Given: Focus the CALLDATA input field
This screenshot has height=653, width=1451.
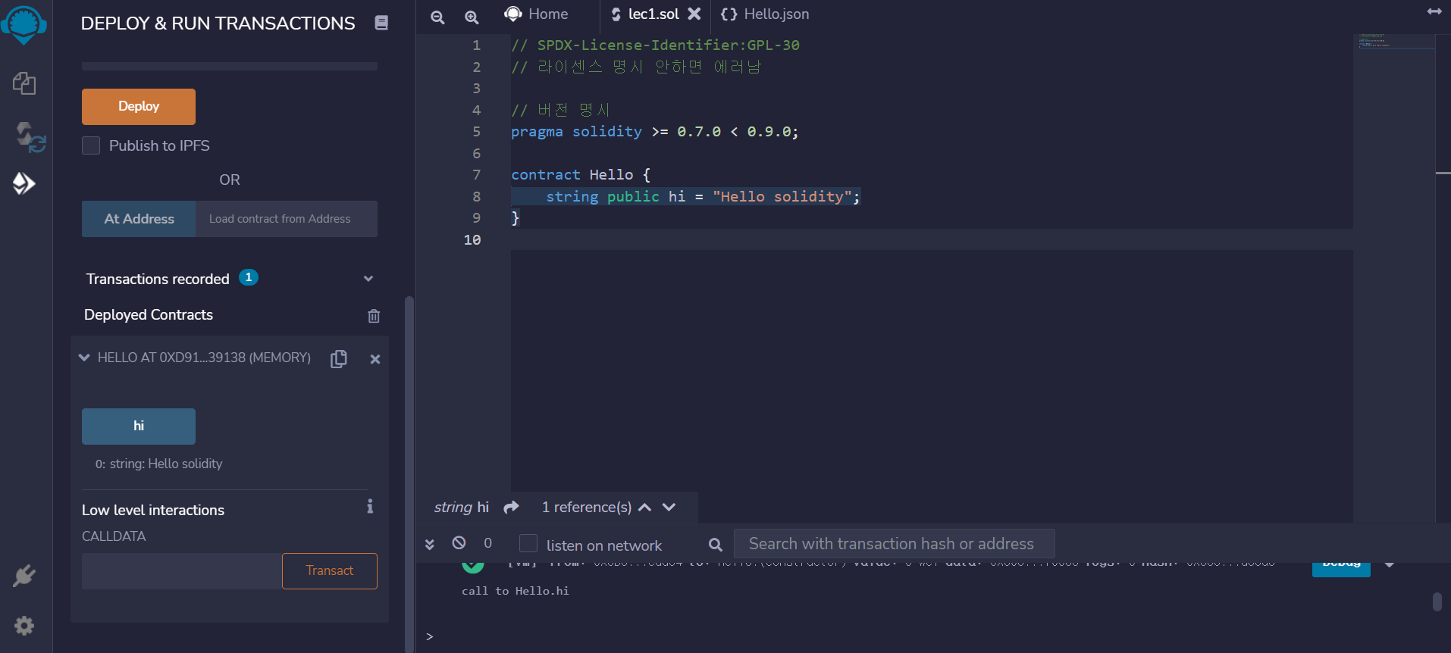Looking at the screenshot, I should 182,571.
